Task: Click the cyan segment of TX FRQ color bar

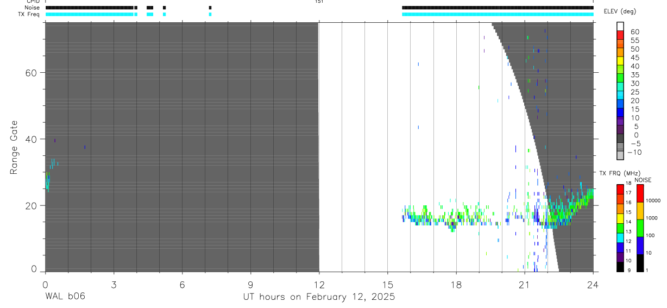Action: coord(620,237)
